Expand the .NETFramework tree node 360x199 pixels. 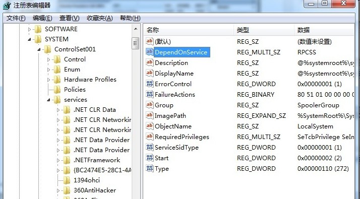click(58, 160)
